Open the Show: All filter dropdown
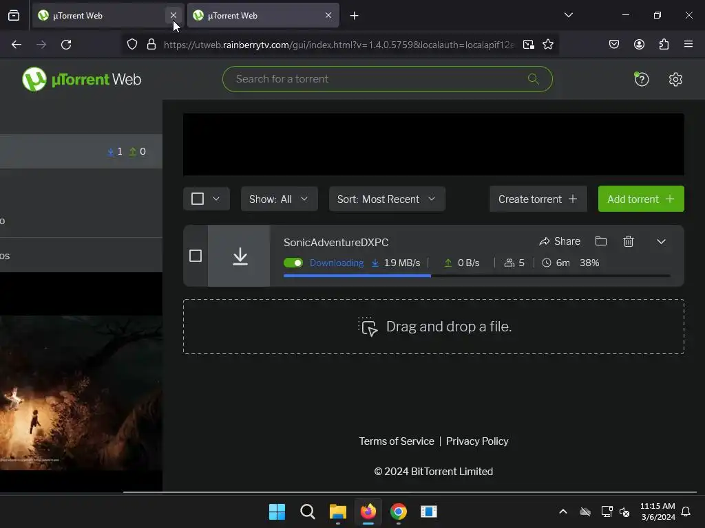 [x=280, y=199]
